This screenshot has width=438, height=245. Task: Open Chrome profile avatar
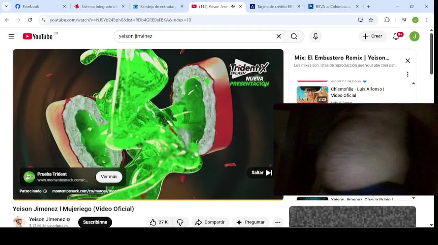coord(415,20)
